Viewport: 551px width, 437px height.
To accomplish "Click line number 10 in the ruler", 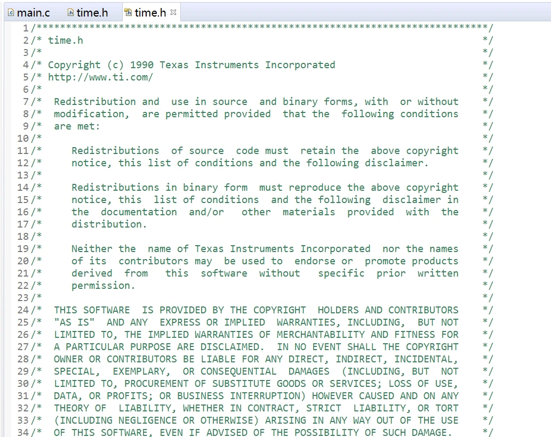I will 23,139.
